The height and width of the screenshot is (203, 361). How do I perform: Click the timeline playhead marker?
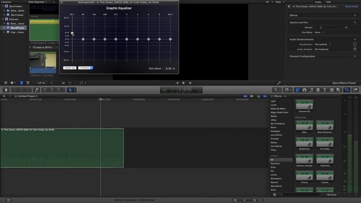pos(100,99)
